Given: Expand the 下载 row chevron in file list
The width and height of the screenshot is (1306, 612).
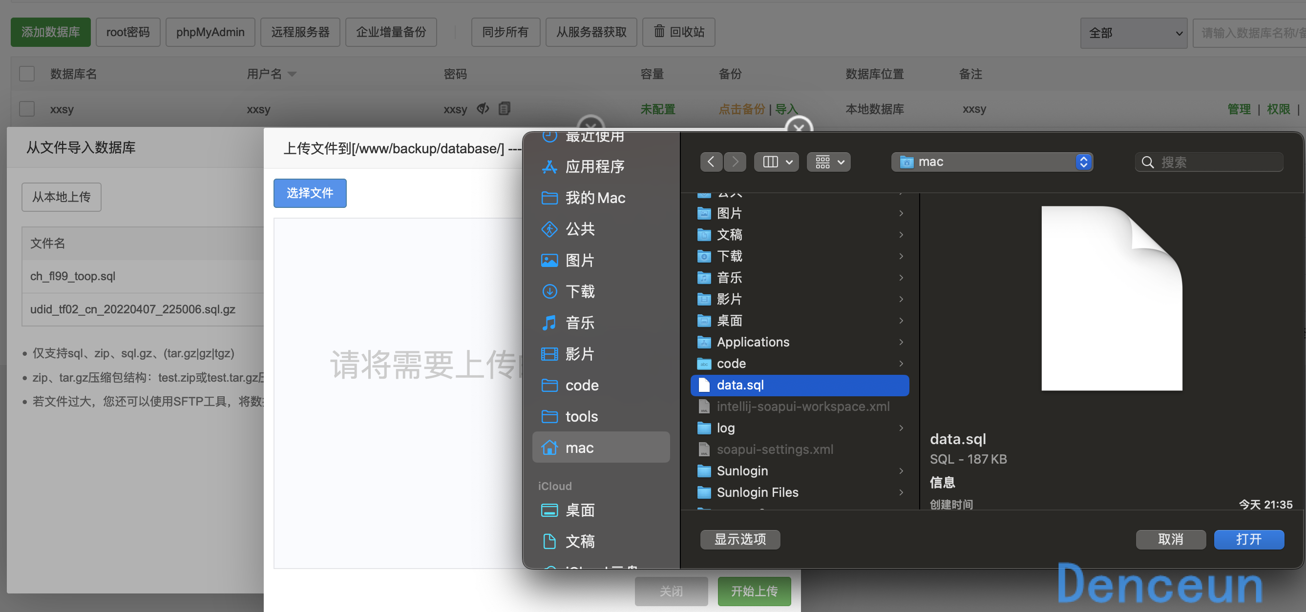Looking at the screenshot, I should coord(901,256).
